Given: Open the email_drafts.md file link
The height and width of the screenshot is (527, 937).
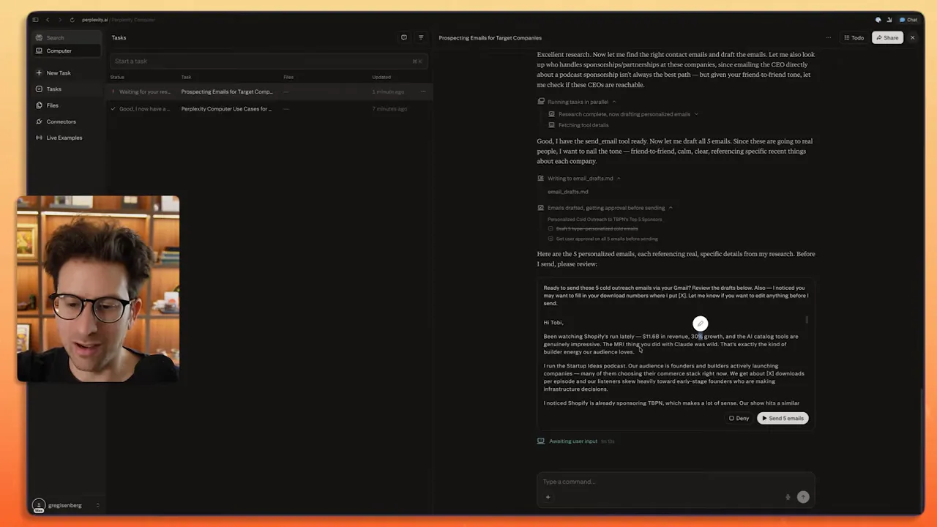Looking at the screenshot, I should click(567, 192).
